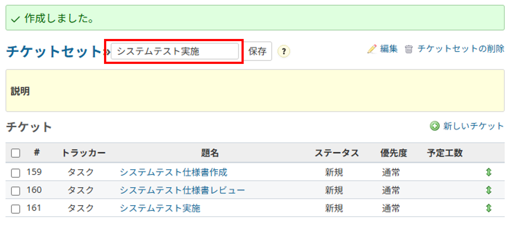
Task: Check the box for ticket 161
Action: pos(16,209)
